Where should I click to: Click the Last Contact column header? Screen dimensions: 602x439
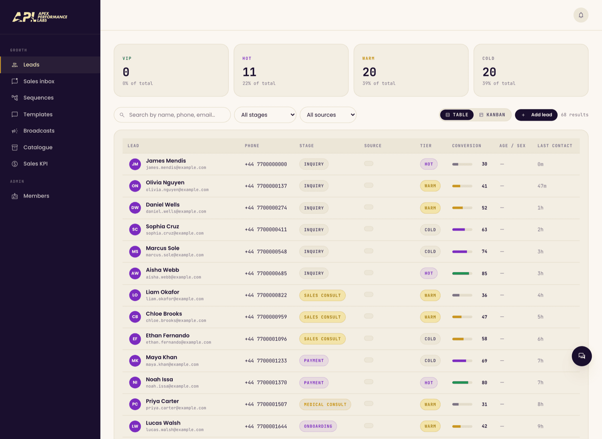[555, 146]
